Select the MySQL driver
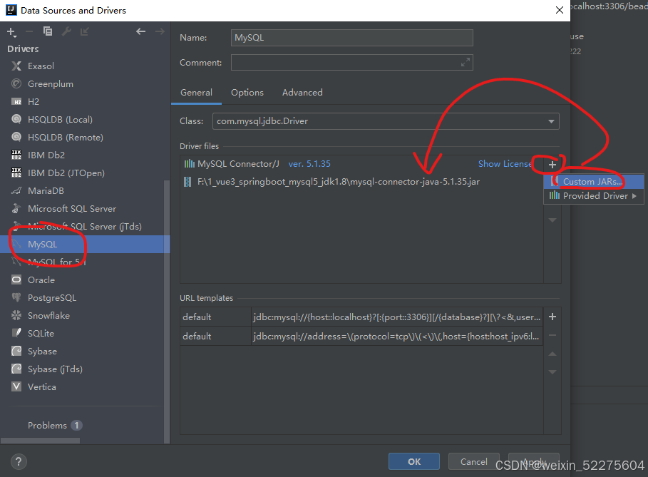This screenshot has height=477, width=648. click(x=85, y=245)
